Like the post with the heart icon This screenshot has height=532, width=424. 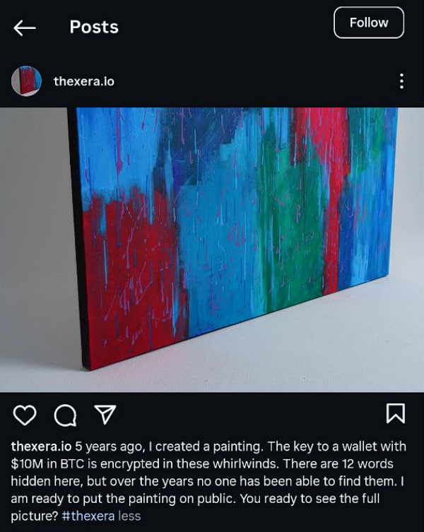click(x=25, y=415)
